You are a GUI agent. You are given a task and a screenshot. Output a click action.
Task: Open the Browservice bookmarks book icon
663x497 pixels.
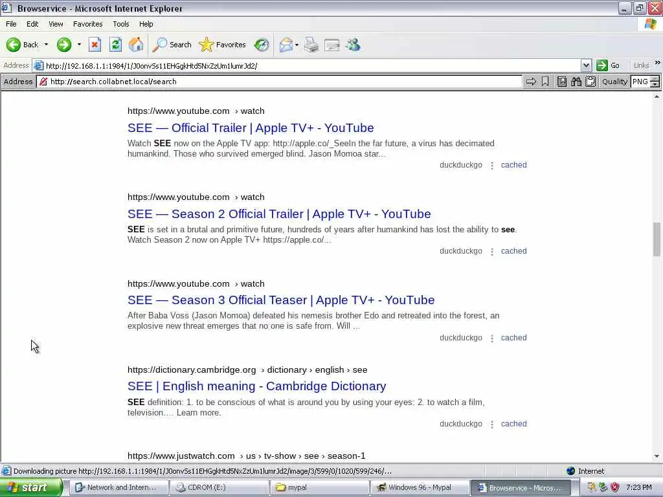[561, 82]
